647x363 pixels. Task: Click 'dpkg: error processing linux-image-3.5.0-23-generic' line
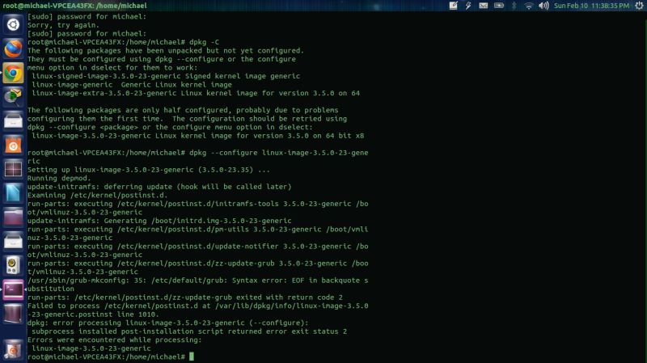tap(168, 323)
